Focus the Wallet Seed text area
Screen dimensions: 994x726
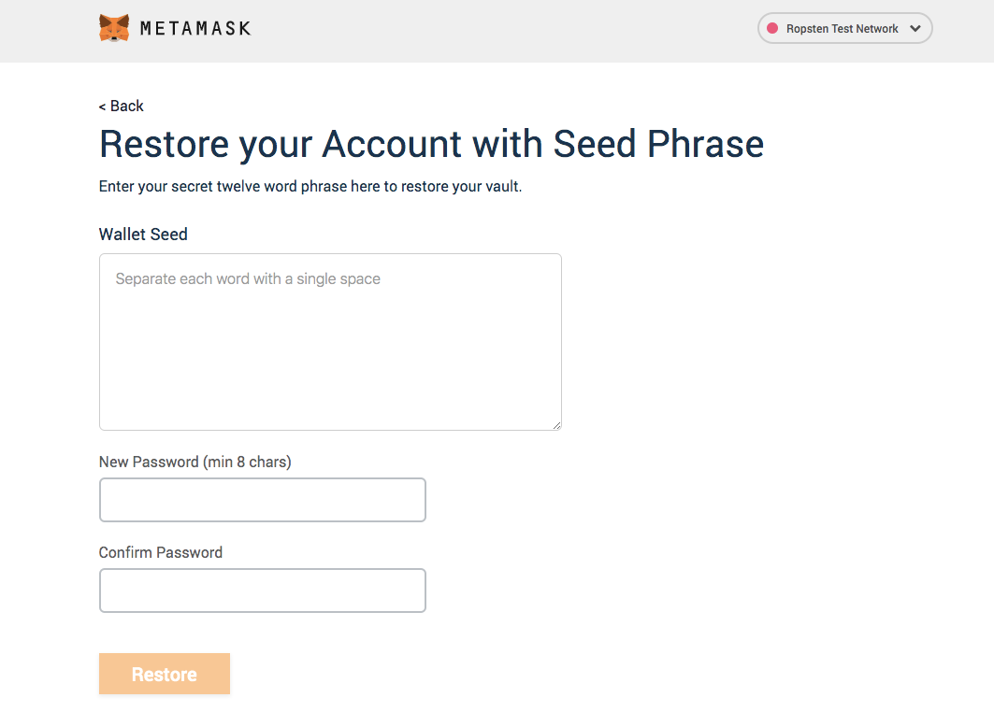pyautogui.click(x=330, y=342)
